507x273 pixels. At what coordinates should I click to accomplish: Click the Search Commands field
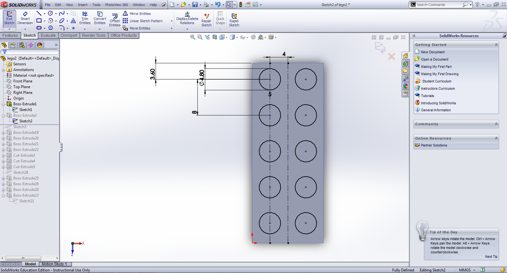pyautogui.click(x=439, y=5)
